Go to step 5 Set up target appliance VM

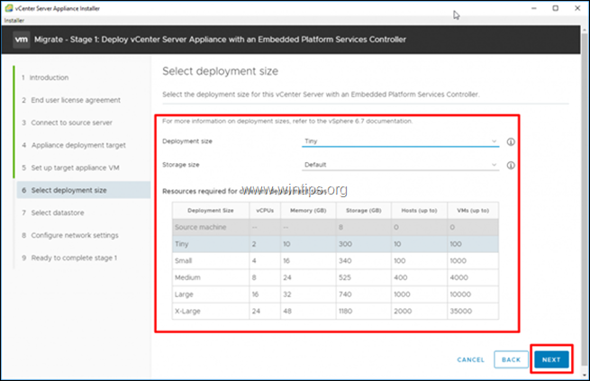(x=70, y=168)
